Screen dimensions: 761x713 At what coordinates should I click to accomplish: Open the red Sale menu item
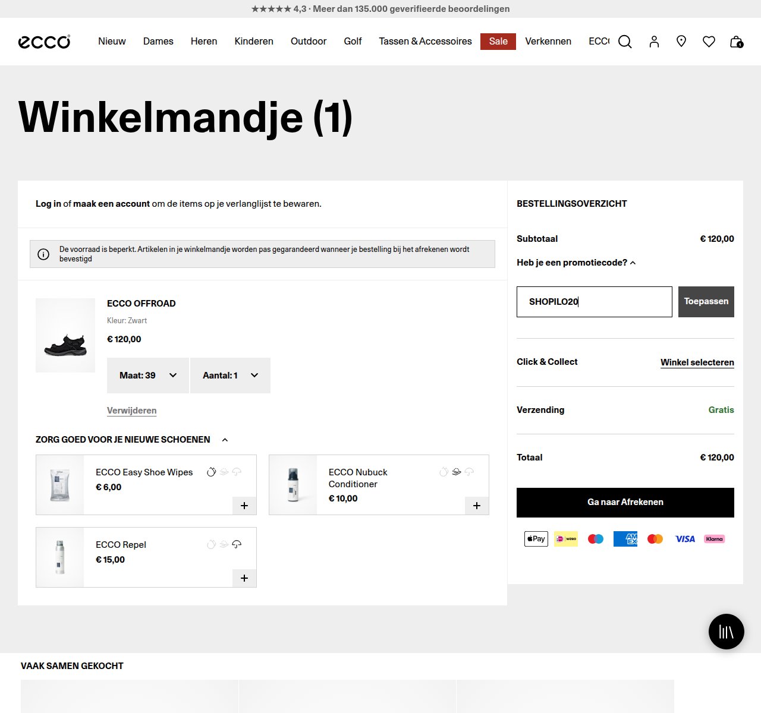click(x=498, y=41)
